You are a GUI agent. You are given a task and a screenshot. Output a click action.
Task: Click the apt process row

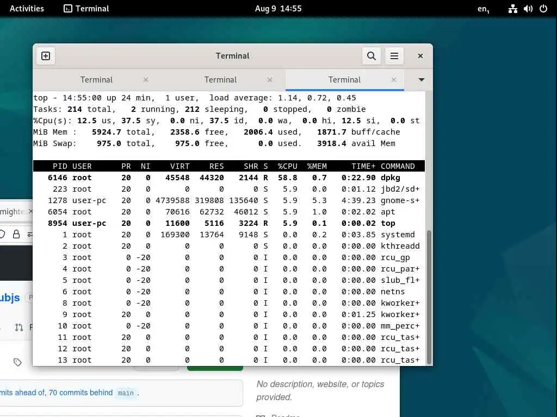pyautogui.click(x=229, y=212)
